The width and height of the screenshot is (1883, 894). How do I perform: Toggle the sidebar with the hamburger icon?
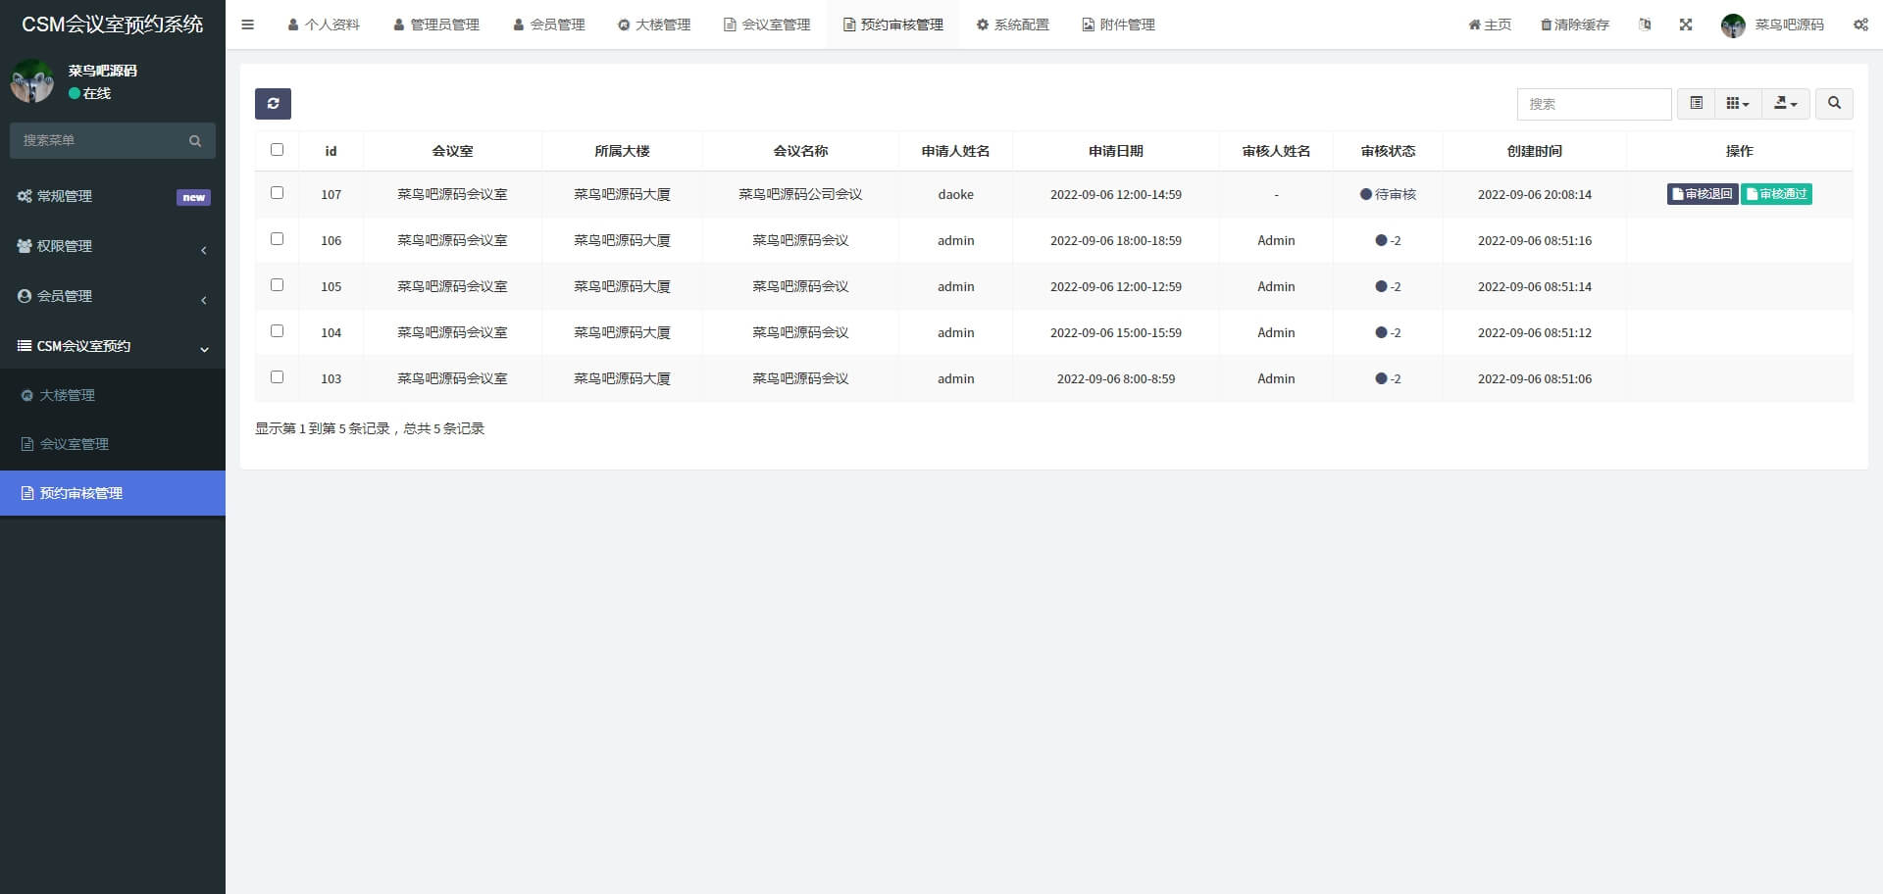click(x=247, y=25)
